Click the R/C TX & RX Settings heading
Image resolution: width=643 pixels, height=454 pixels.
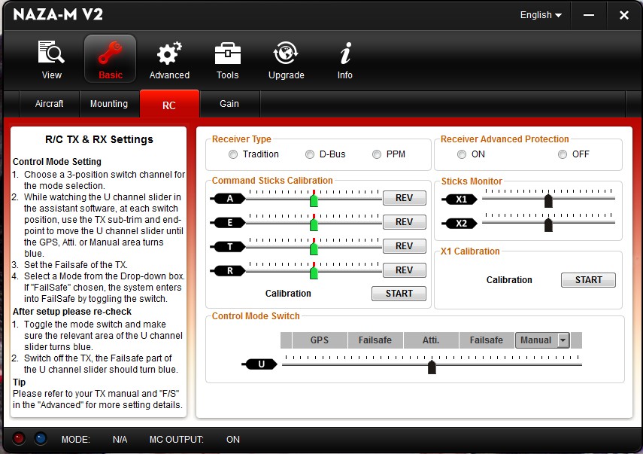tap(99, 139)
